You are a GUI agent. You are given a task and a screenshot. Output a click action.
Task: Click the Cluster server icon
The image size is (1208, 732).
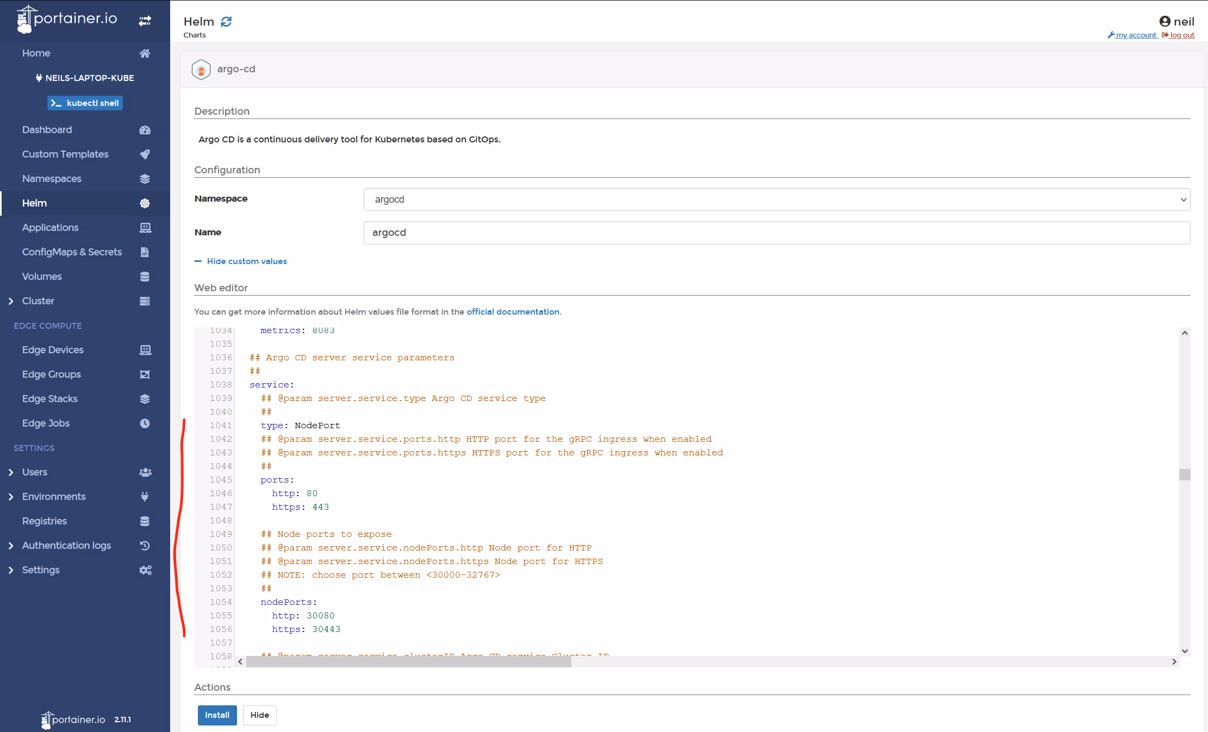click(x=145, y=301)
